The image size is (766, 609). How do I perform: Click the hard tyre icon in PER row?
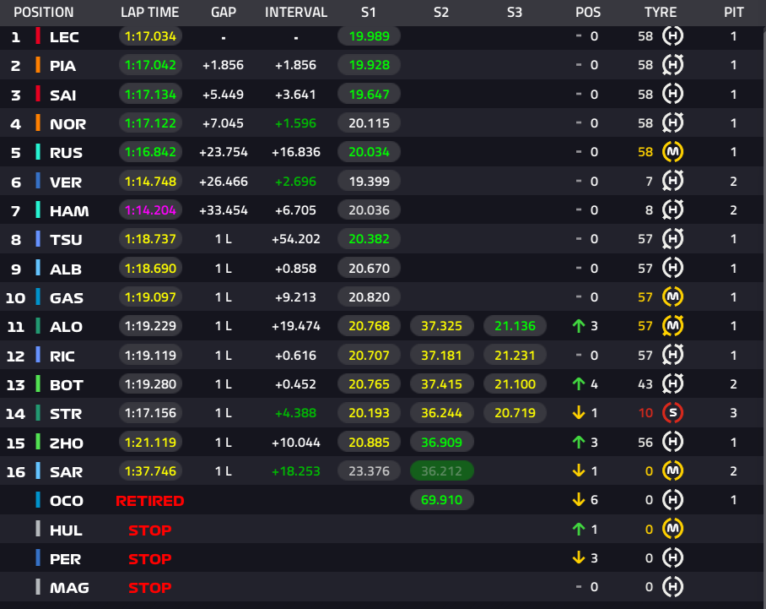pos(672,558)
